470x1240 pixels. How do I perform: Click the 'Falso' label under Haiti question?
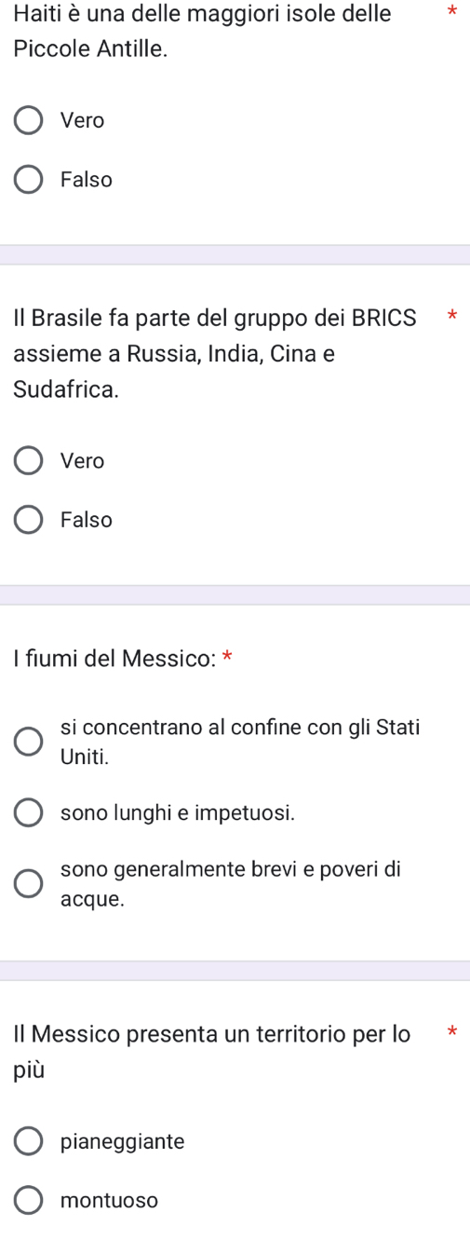pos(87,180)
